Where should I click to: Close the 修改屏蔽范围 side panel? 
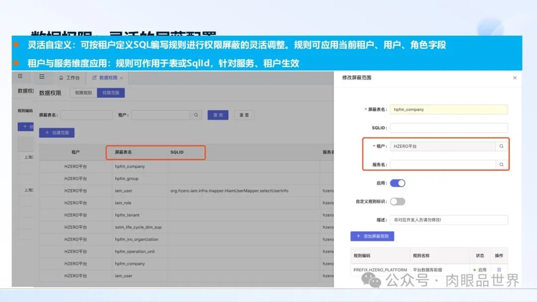coord(515,78)
